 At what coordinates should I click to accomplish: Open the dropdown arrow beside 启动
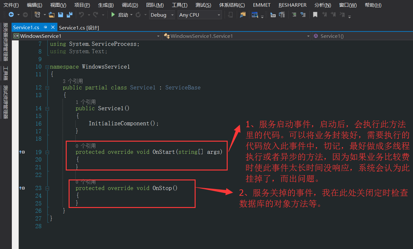click(131, 15)
